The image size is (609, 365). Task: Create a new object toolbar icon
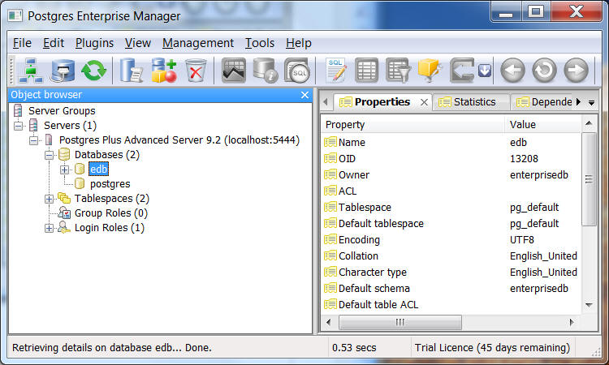tap(163, 71)
